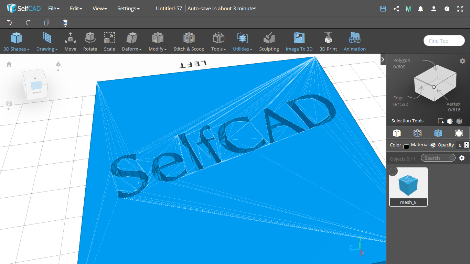The image size is (470, 264).
Task: Select the cube face selection tool icon
Action: (450, 121)
